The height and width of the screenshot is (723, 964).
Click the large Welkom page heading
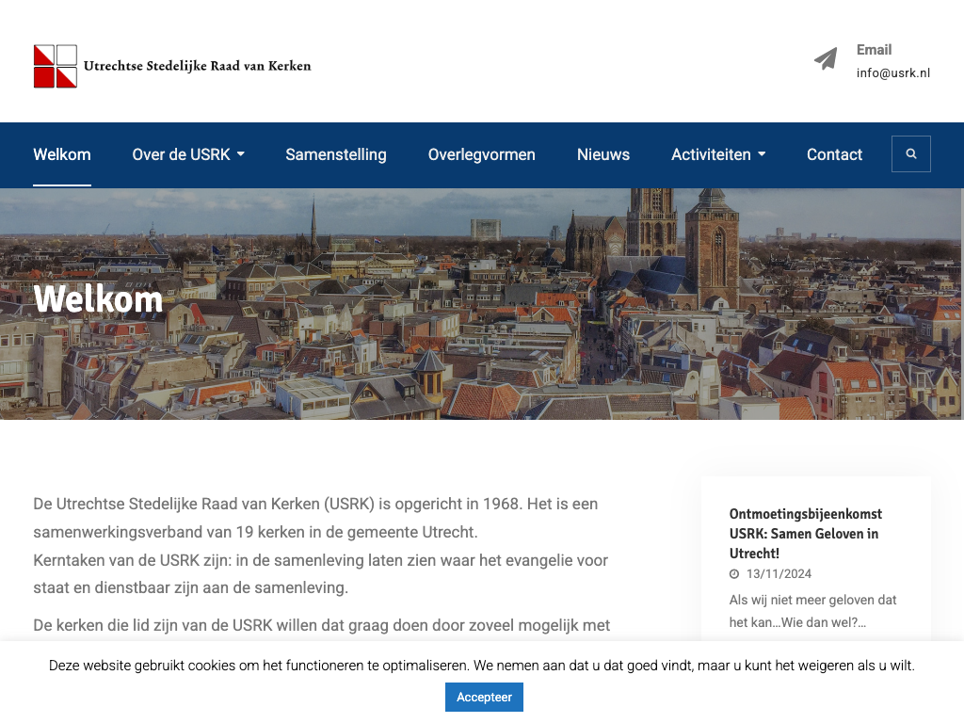pyautogui.click(x=98, y=299)
